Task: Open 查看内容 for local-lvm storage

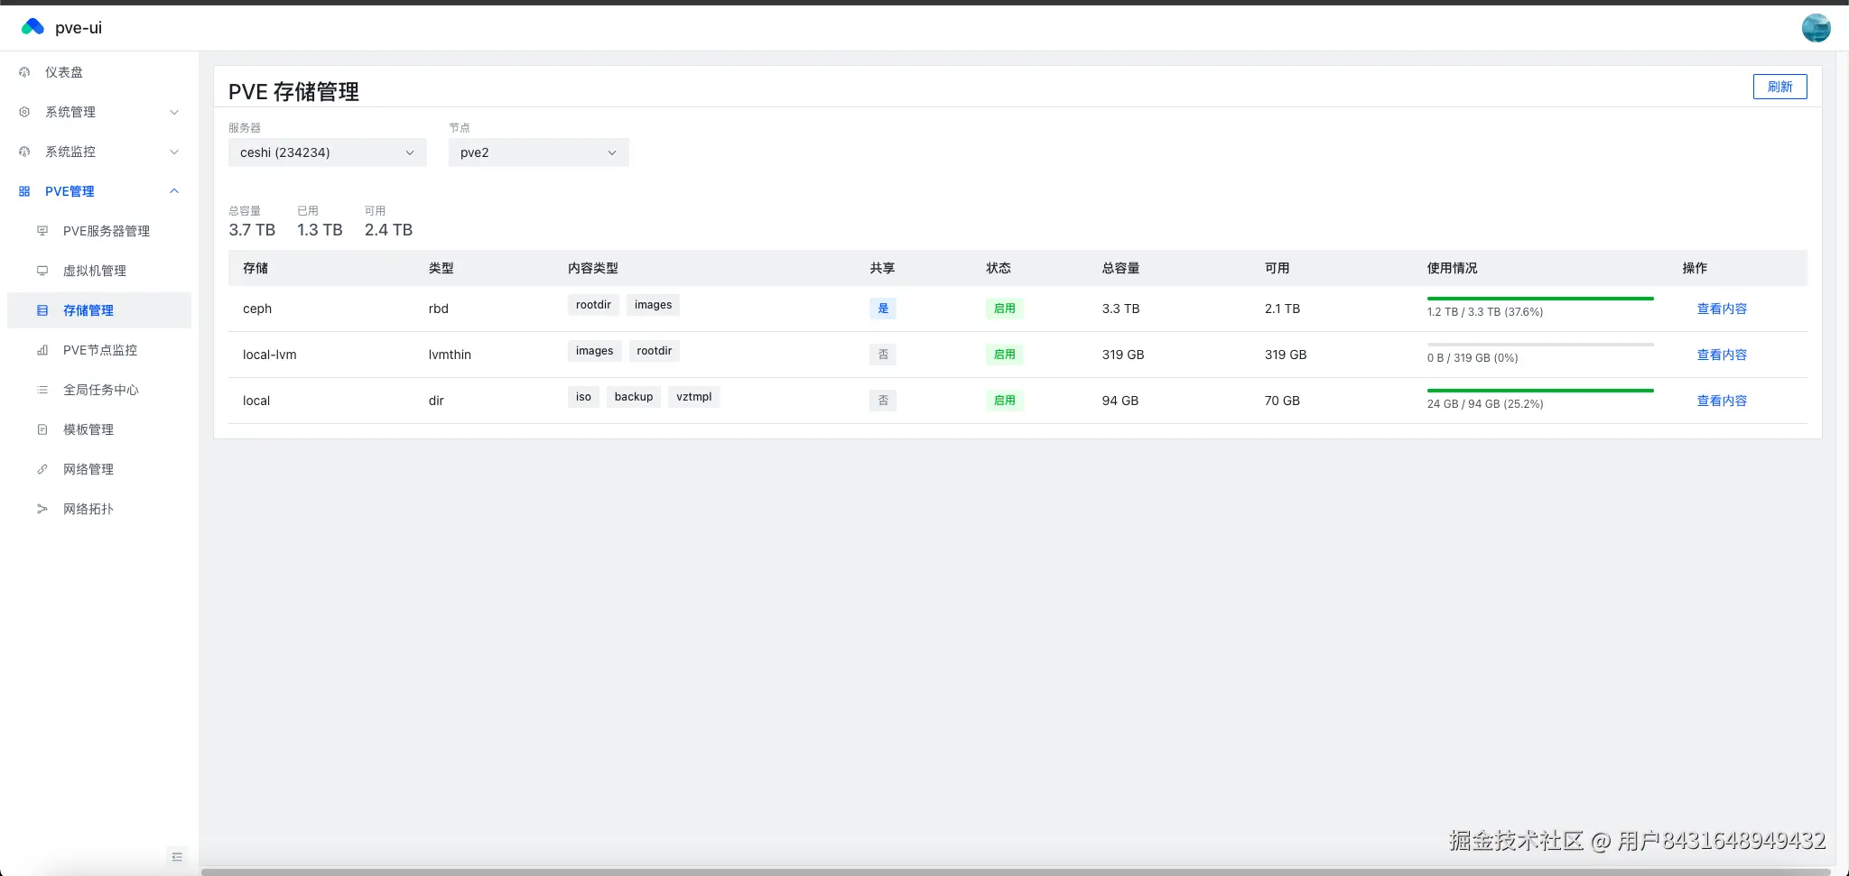Action: click(1722, 355)
